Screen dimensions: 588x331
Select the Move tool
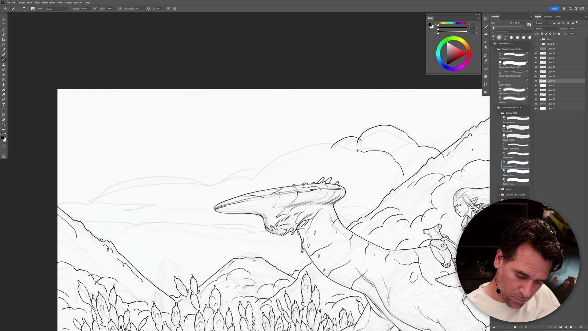pos(4,20)
